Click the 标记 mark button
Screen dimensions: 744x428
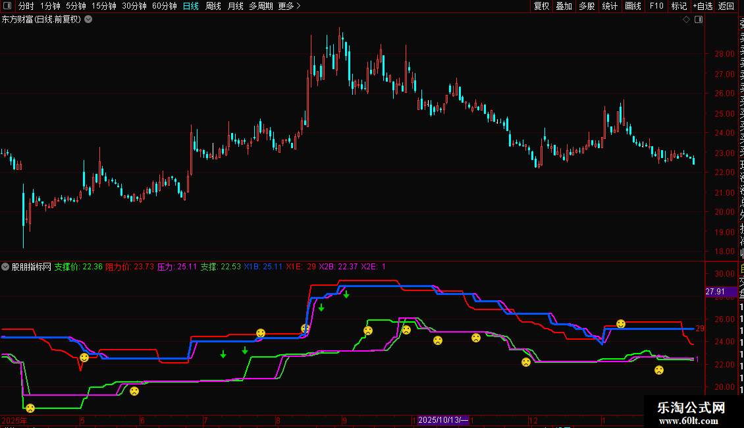(x=679, y=6)
